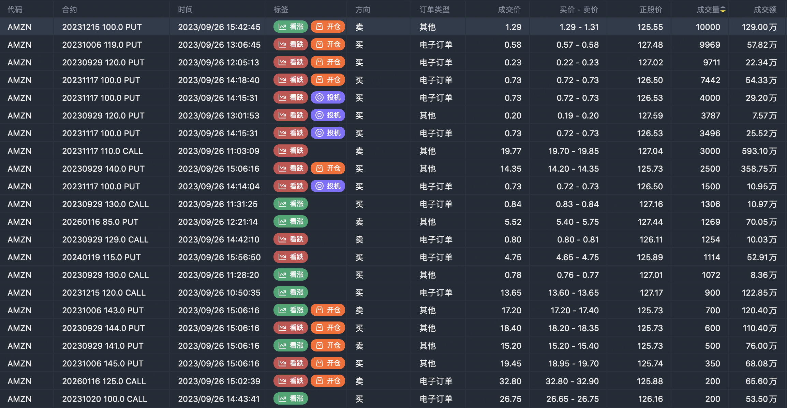The width and height of the screenshot is (787, 408).
Task: Click bid-ask 19.70 - 19.85
Action: (574, 151)
